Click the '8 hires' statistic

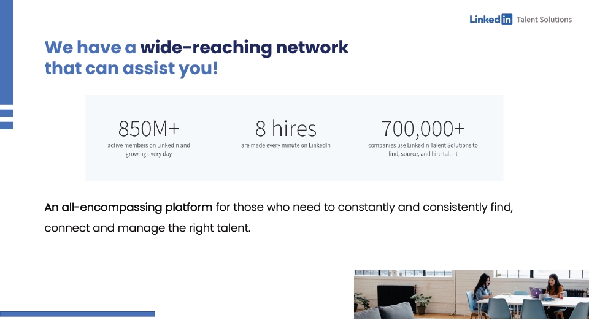pyautogui.click(x=286, y=129)
